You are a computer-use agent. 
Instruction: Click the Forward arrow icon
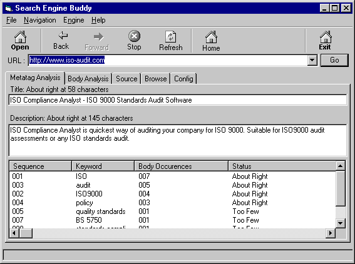click(98, 37)
